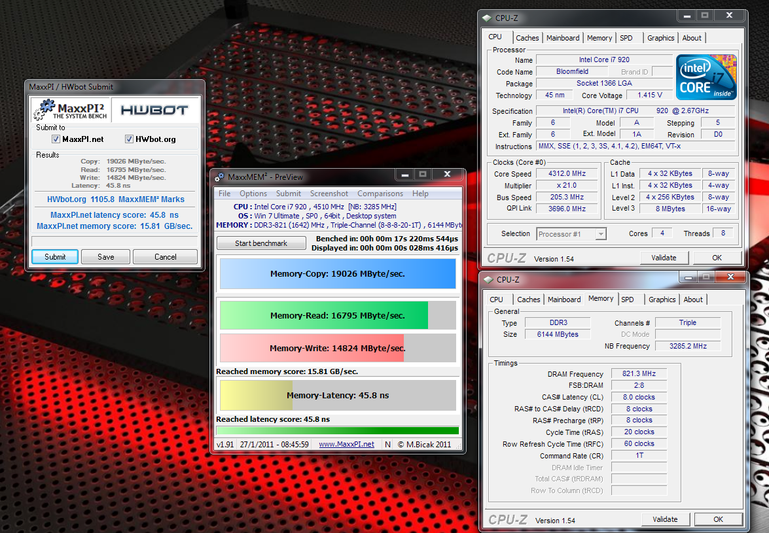
Task: Click the Memory-Read 16795 MByte/sec bar
Action: click(338, 315)
